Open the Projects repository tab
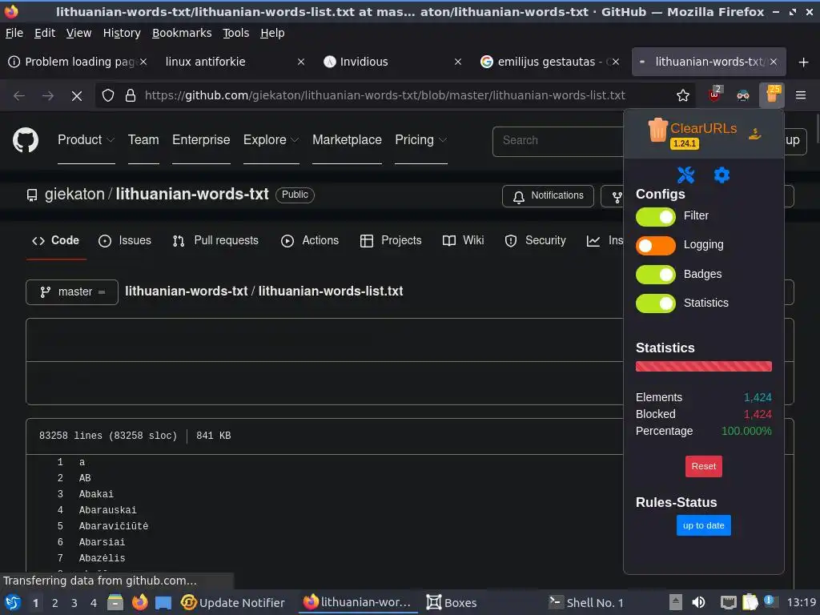 point(391,240)
